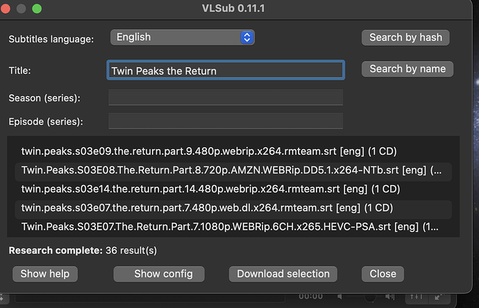Click the Episode (series) input field
479x308 pixels.
click(x=226, y=121)
